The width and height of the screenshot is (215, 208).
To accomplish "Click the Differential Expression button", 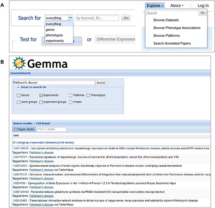I will pyautogui.click(x=115, y=39).
